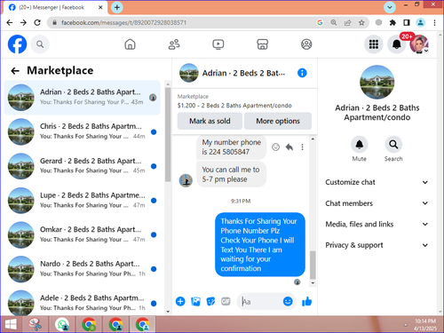Open the Groups icon in top navigation
Viewport: 444px width, 333px height.
tap(306, 44)
